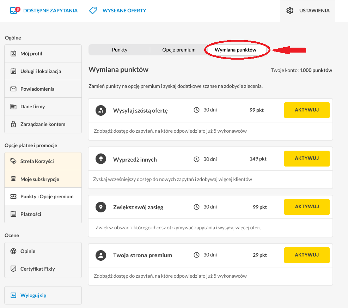Click the Wysyłaj szóstą ofertę title

(x=140, y=110)
